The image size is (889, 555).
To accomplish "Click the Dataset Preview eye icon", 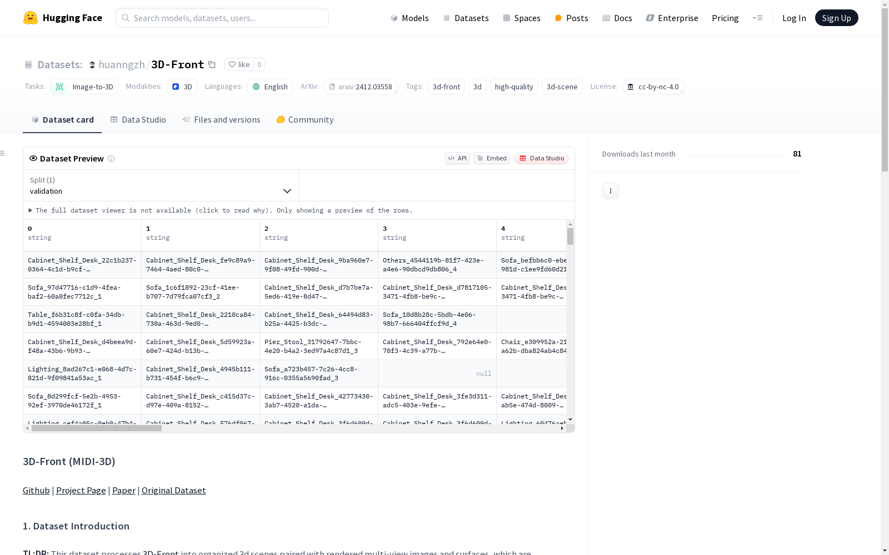I will [33, 158].
